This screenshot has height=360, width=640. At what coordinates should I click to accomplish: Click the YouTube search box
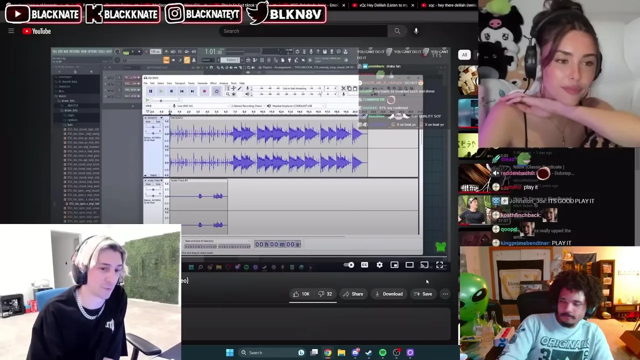pos(303,31)
